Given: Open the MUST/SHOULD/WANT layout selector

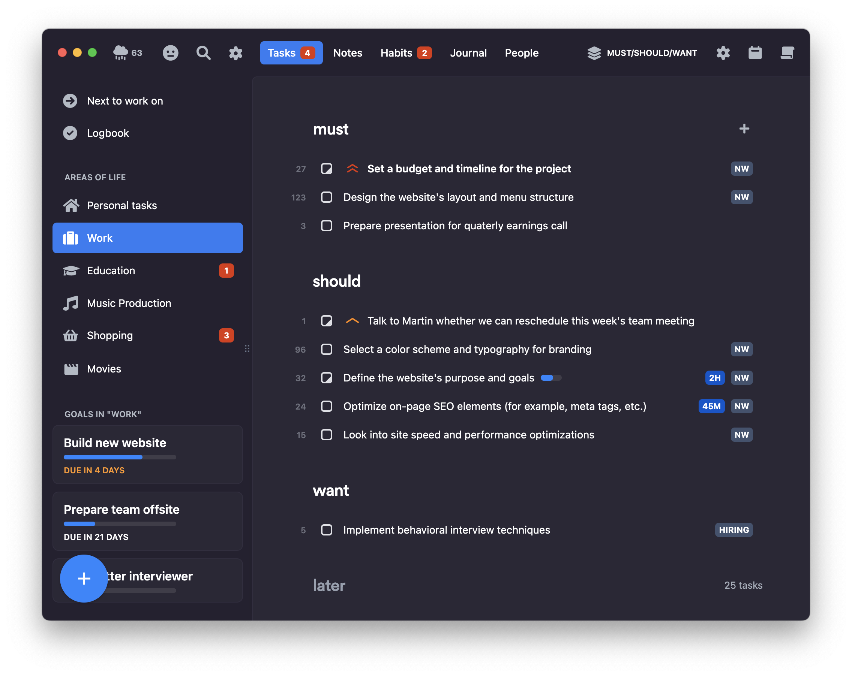Looking at the screenshot, I should click(x=642, y=53).
